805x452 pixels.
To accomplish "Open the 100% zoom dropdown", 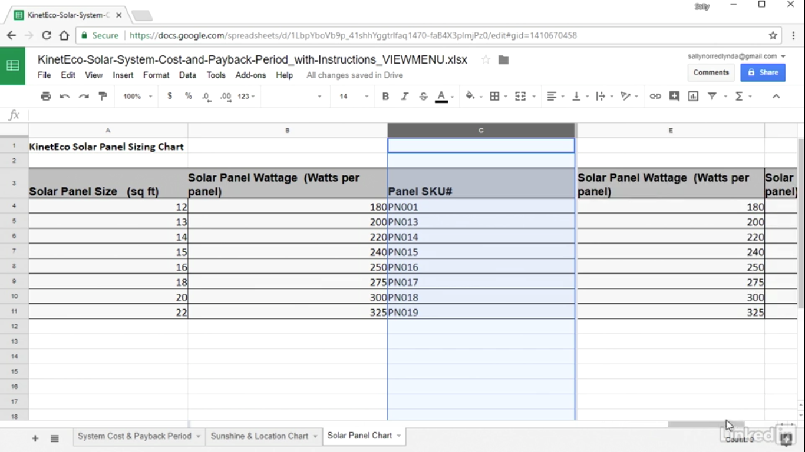I will (137, 96).
